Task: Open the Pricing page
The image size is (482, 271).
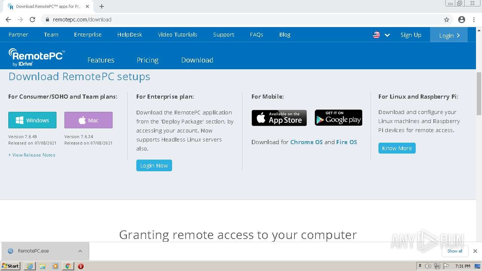Action: point(147,60)
